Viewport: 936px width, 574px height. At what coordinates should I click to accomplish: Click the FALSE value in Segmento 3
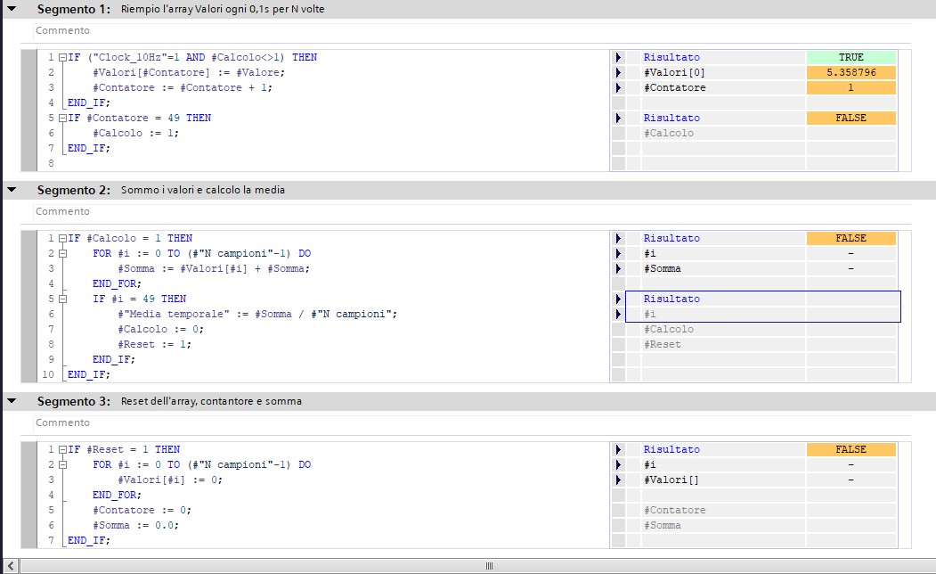[x=851, y=450]
